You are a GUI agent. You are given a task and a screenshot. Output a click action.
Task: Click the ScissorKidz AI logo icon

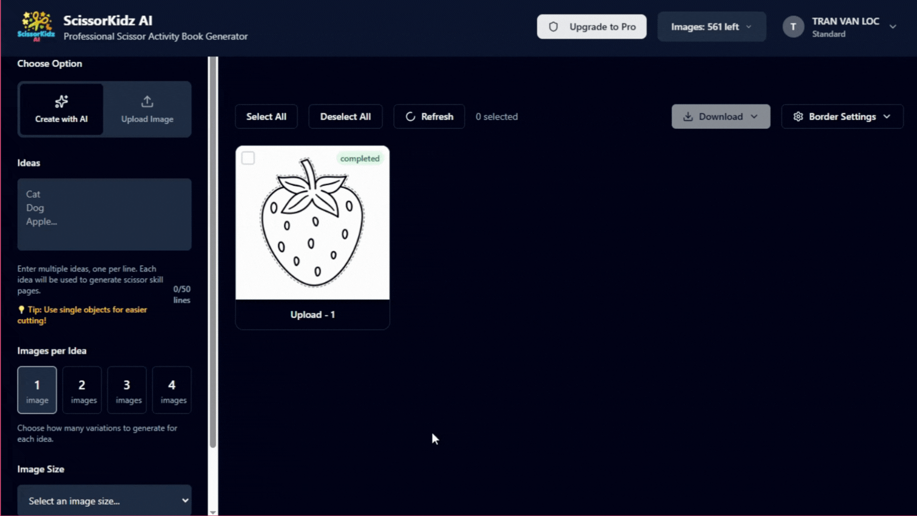(36, 26)
